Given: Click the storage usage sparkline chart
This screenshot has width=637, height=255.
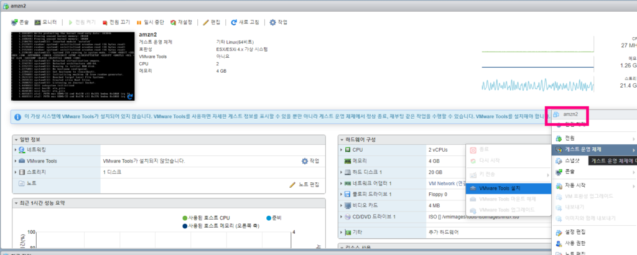Looking at the screenshot, I should 537,85.
